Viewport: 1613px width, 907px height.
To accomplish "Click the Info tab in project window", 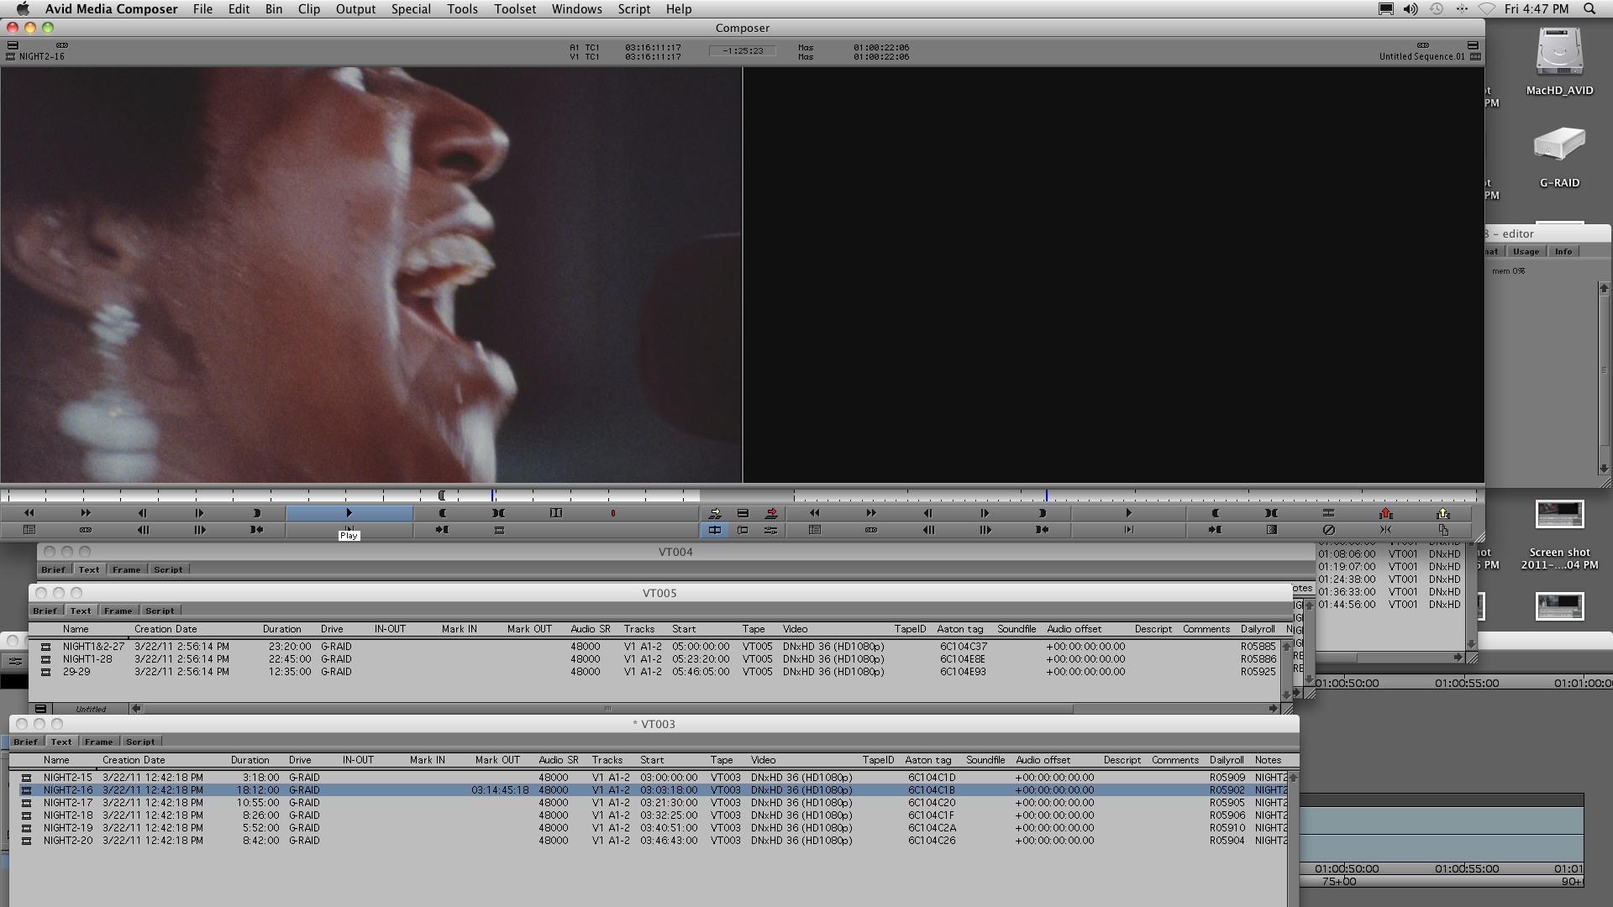I will [x=1563, y=252].
